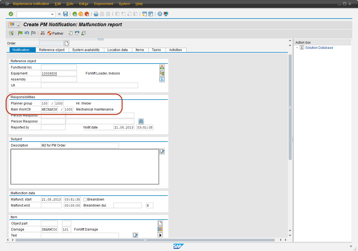The image size is (358, 251).
Task: Open the System menu
Action: pyautogui.click(x=124, y=4)
